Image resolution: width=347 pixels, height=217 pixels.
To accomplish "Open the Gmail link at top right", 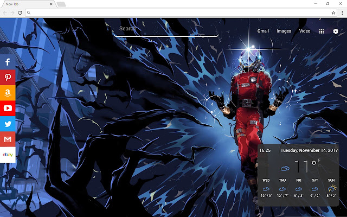I will pos(263,31).
